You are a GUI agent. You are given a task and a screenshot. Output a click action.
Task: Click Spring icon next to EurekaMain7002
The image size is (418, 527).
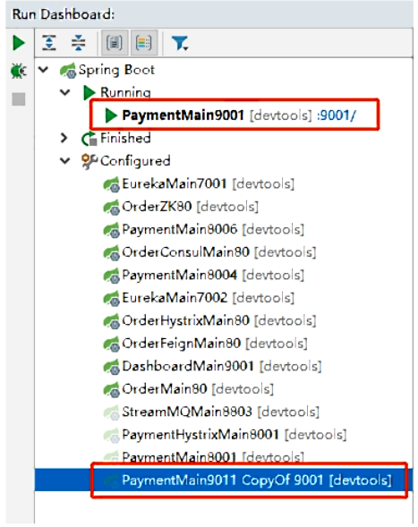111,298
